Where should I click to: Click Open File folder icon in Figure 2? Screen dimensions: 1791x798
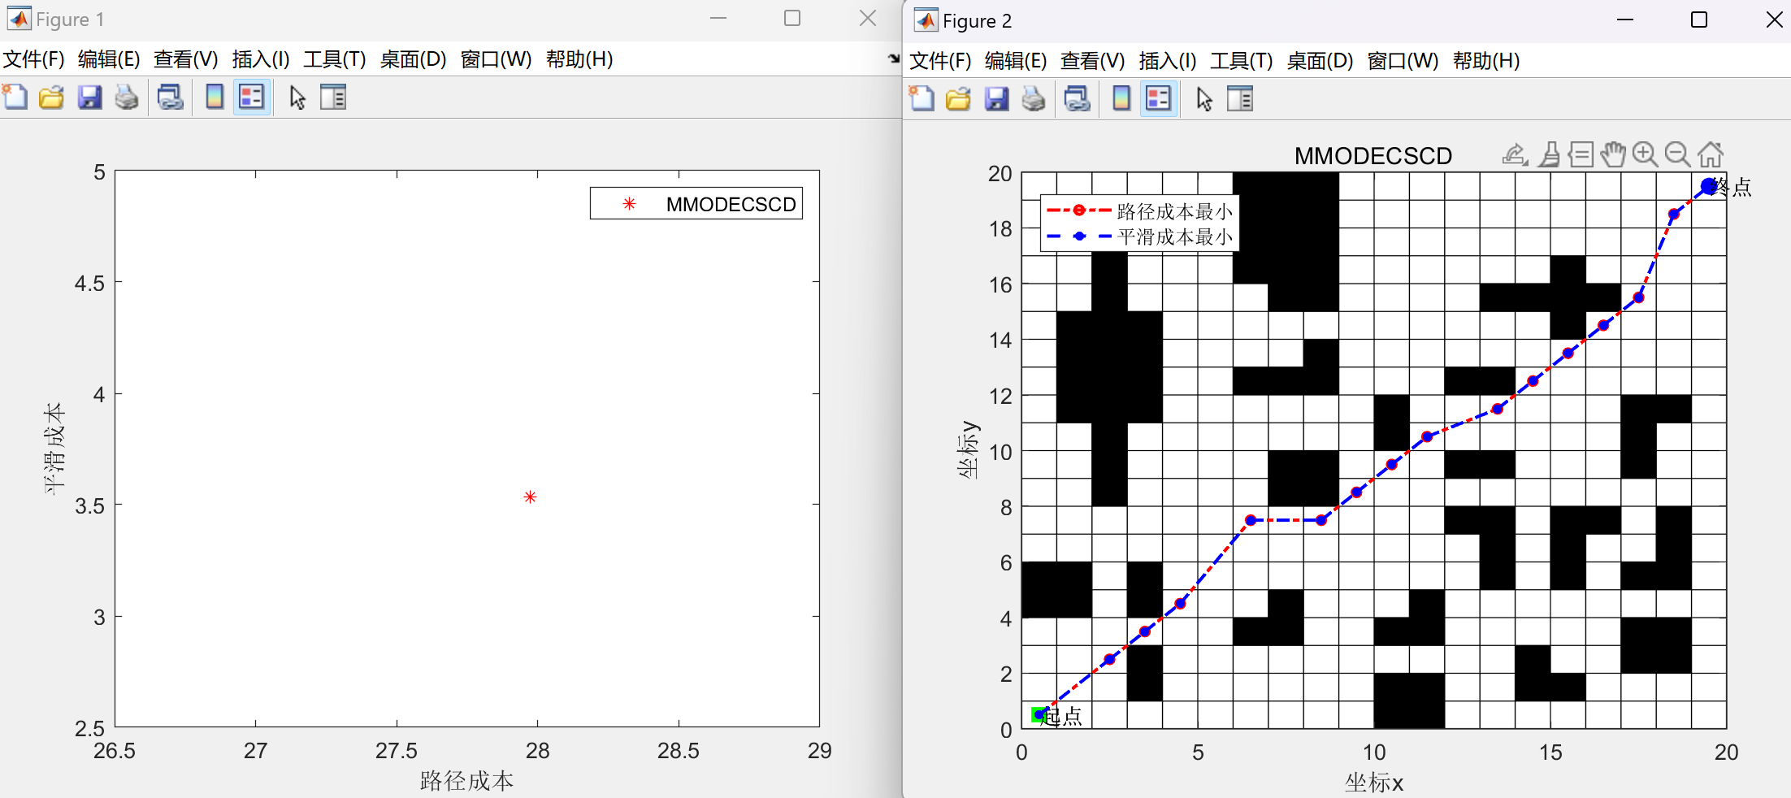click(x=958, y=99)
